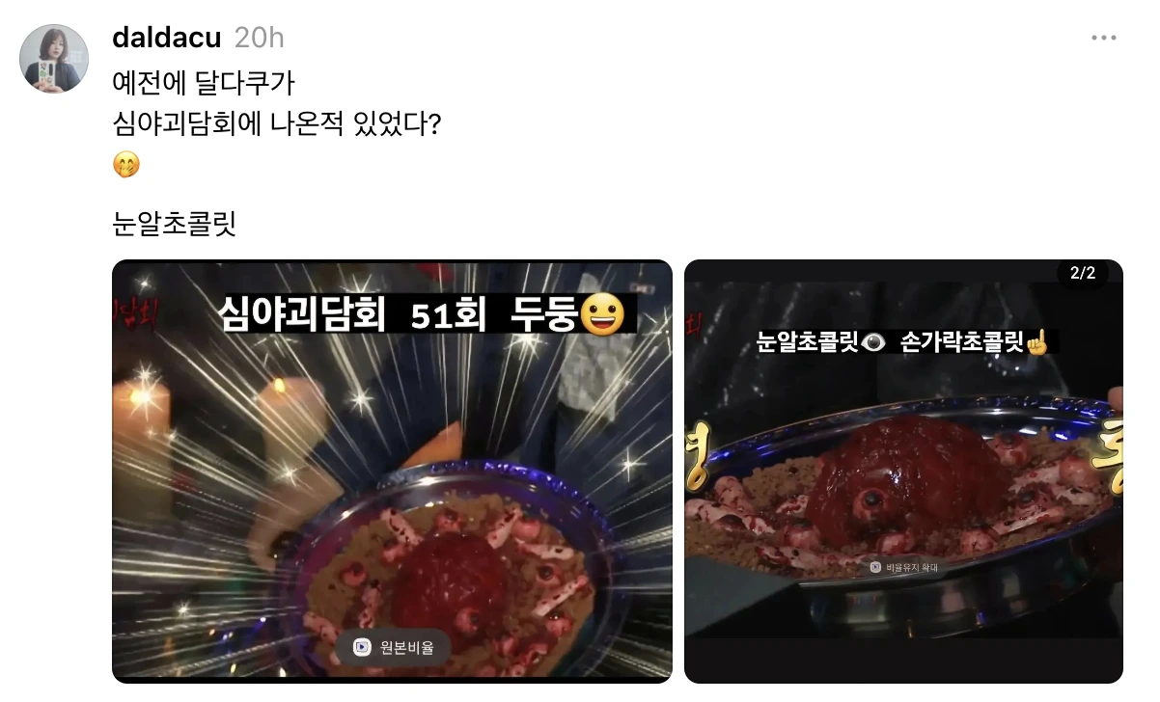The height and width of the screenshot is (702, 1160).
Task: Click the 2/2 image counter badge
Action: pos(1083,274)
